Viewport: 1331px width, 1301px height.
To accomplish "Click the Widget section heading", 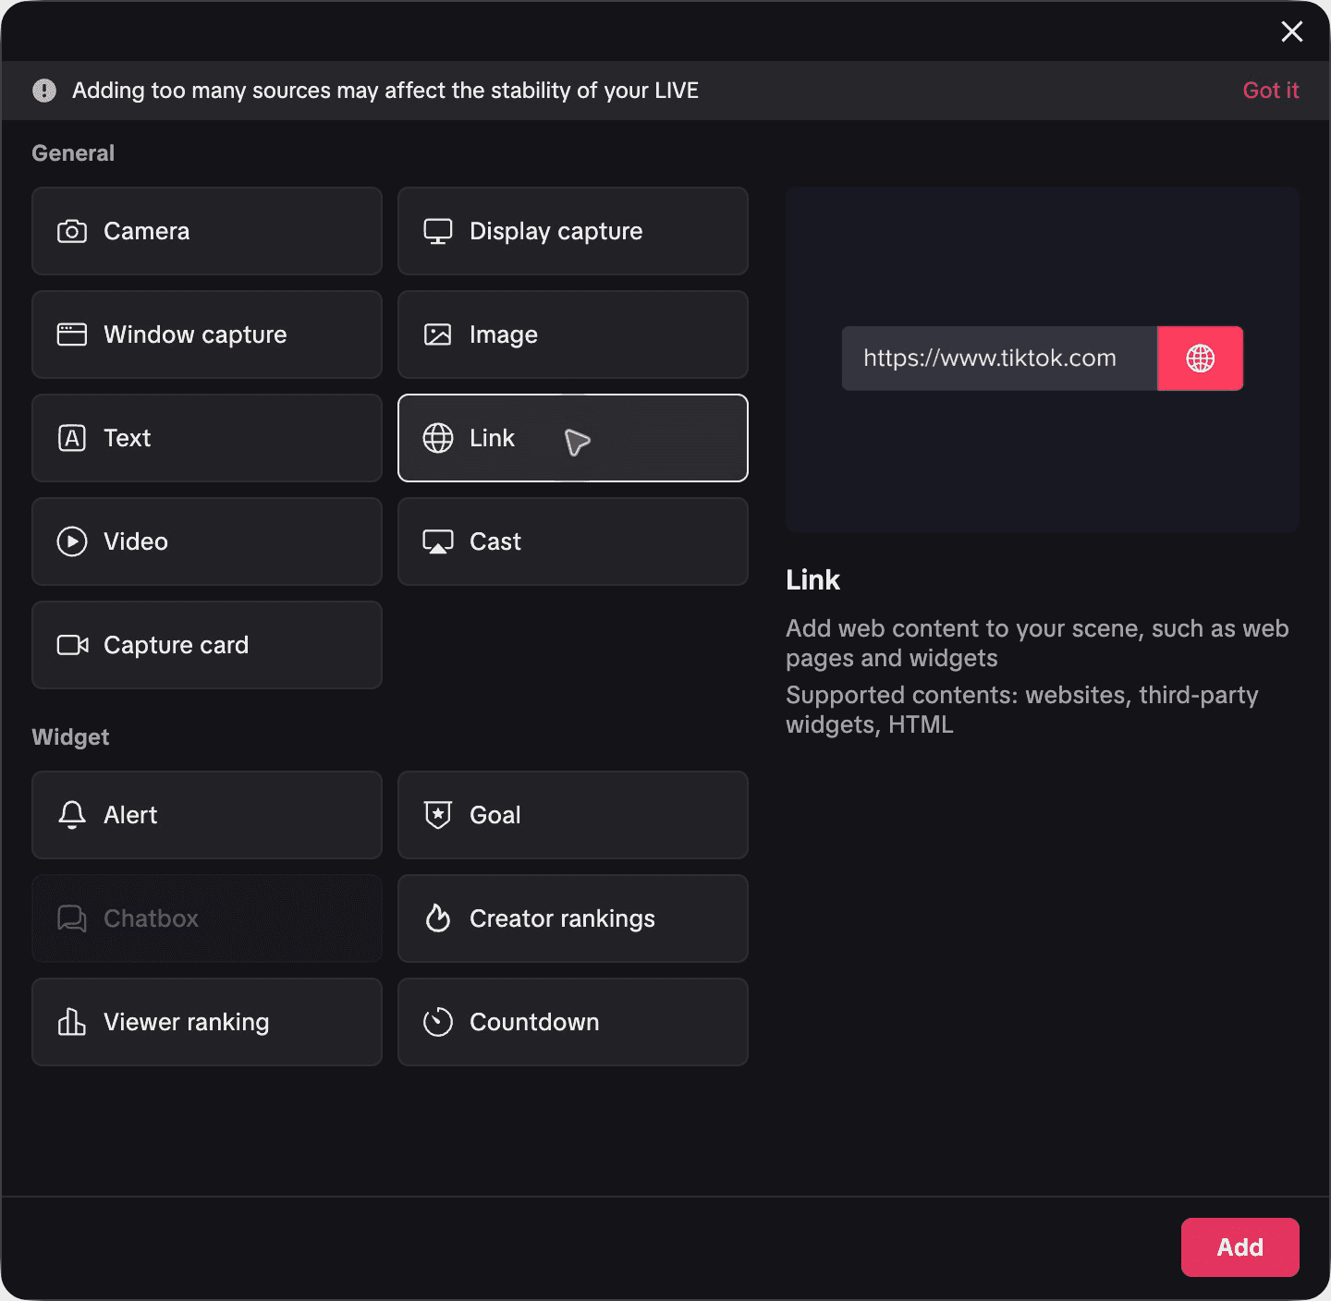I will 70,737.
